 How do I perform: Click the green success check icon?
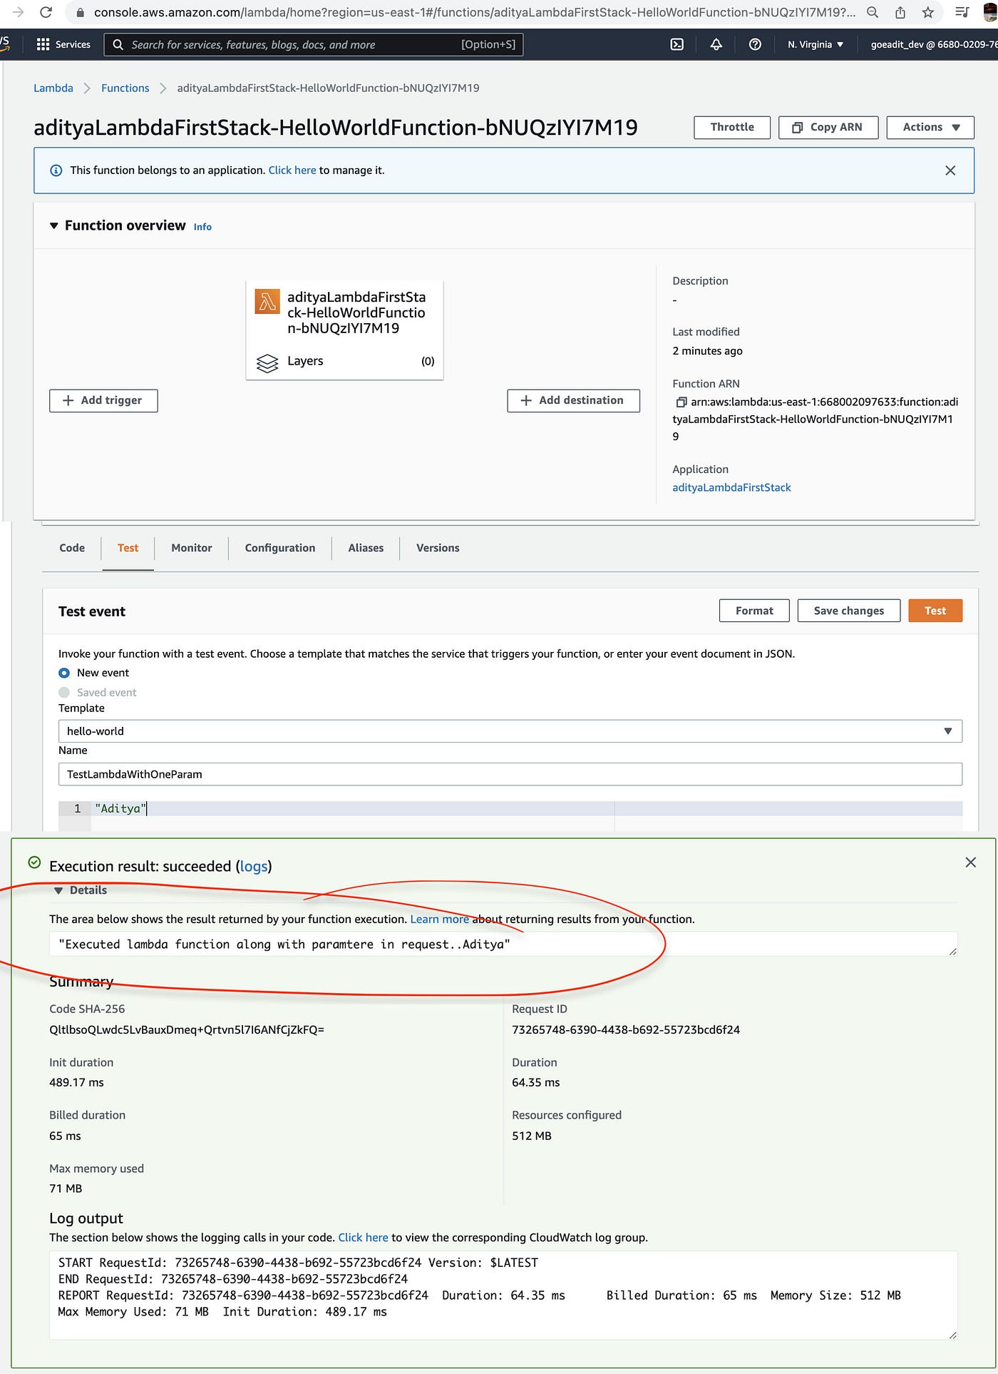click(34, 862)
